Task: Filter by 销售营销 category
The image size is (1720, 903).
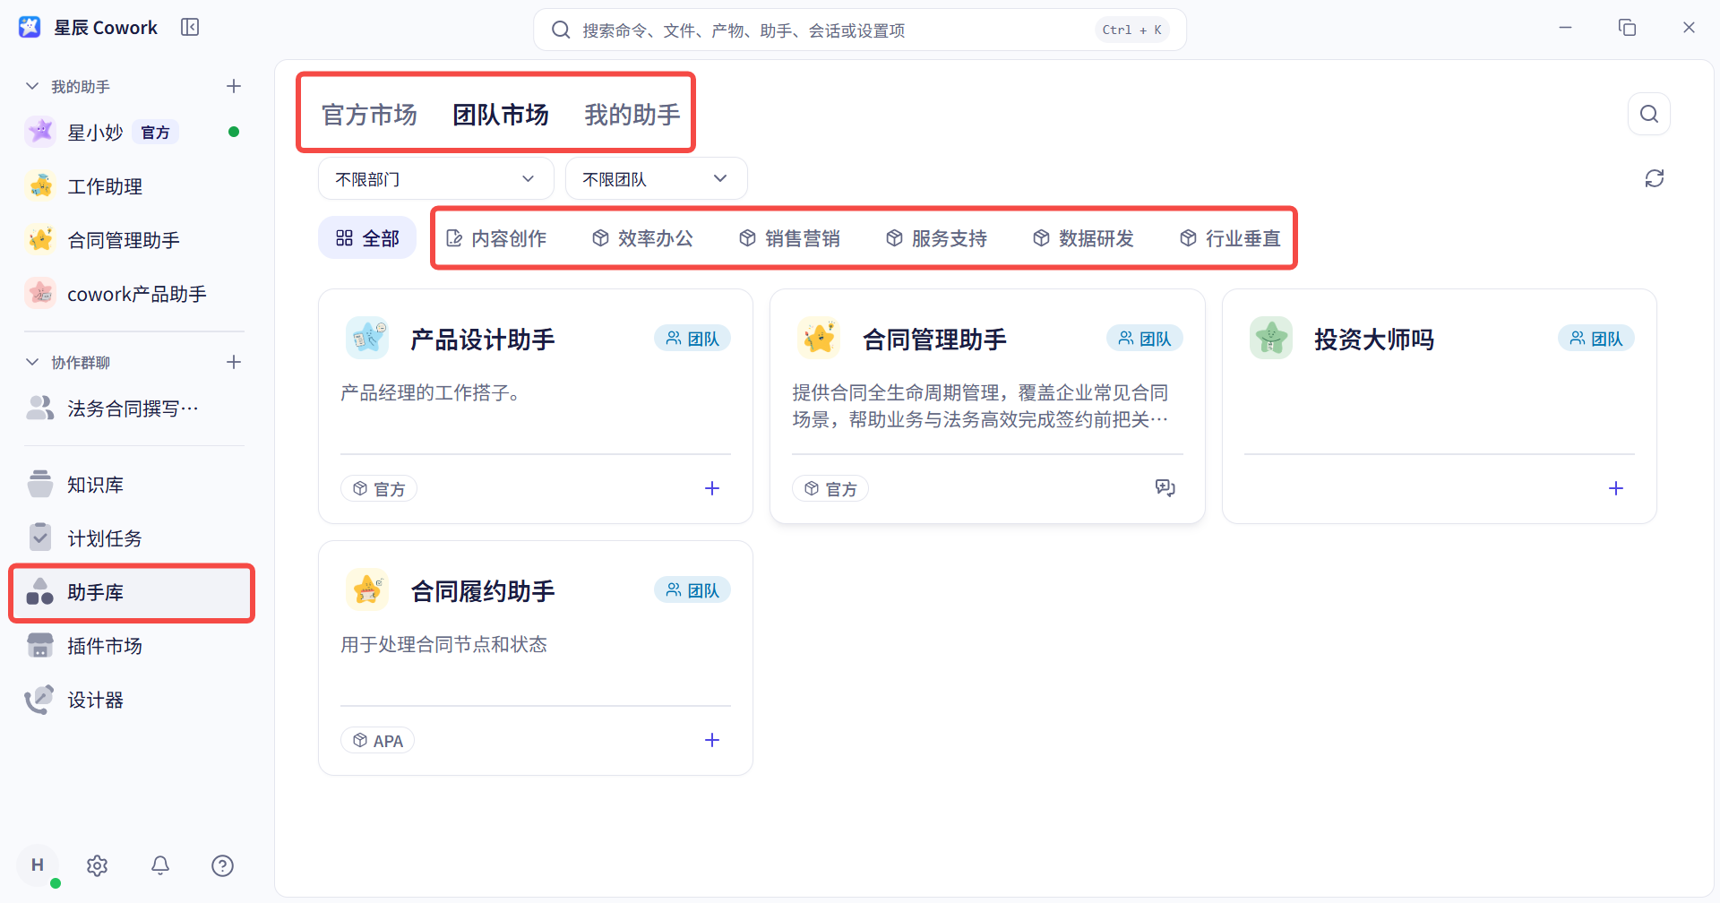Action: [x=789, y=238]
